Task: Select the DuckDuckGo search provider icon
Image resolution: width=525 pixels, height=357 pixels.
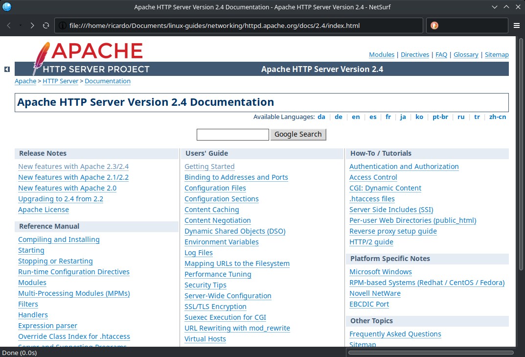Action: click(434, 25)
